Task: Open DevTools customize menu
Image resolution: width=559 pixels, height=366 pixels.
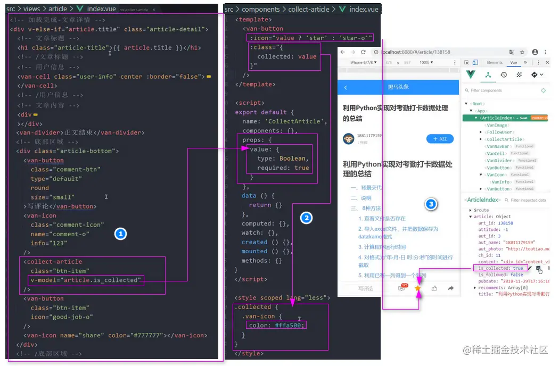Action: [x=539, y=62]
